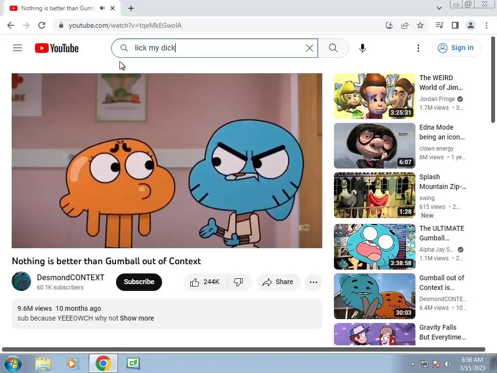The width and height of the screenshot is (497, 373).
Task: Open 'Gumball out of Context is' thumbnail
Action: [374, 296]
